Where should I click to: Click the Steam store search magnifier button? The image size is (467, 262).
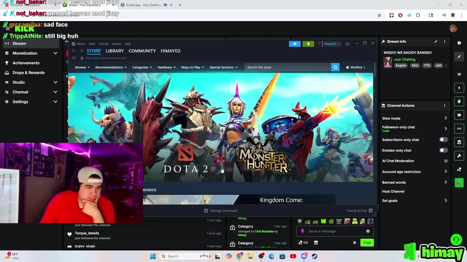point(335,67)
